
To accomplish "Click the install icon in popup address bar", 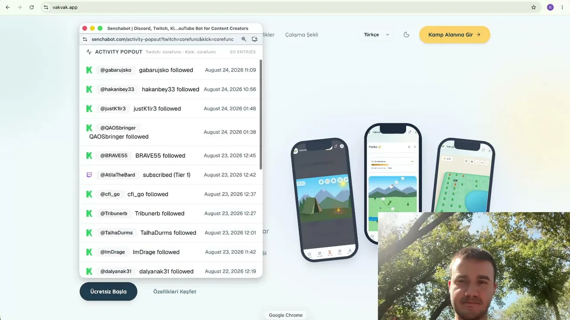I will tap(255, 39).
